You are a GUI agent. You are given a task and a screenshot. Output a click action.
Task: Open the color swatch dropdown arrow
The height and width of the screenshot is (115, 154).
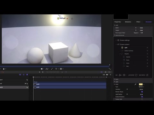point(144,84)
